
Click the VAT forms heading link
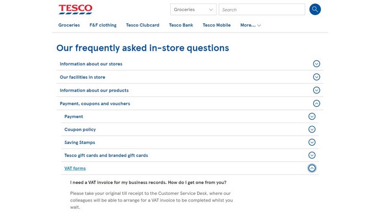click(x=75, y=168)
